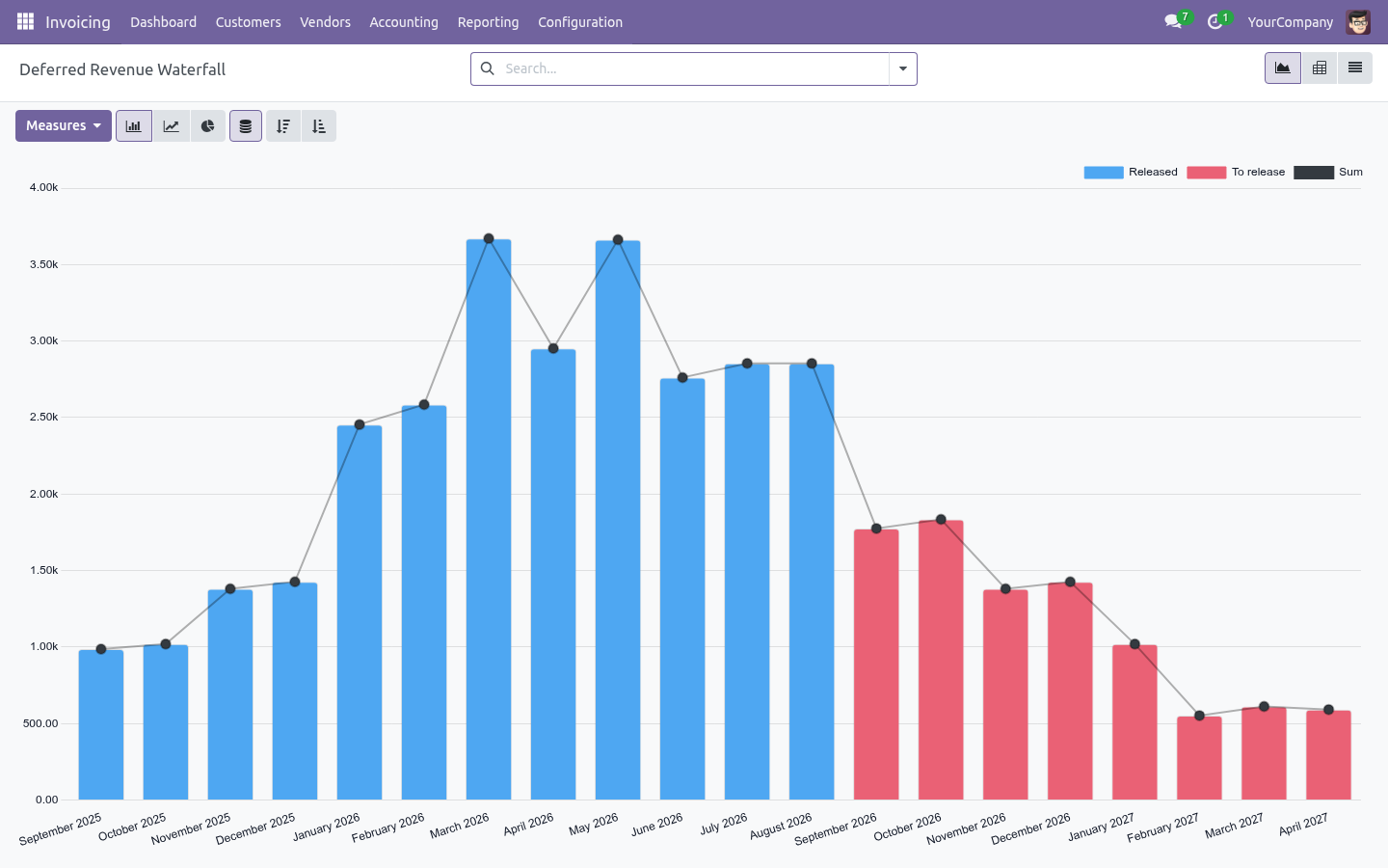Toggle the To release legend swatch
This screenshot has height=868, width=1388.
tap(1207, 173)
